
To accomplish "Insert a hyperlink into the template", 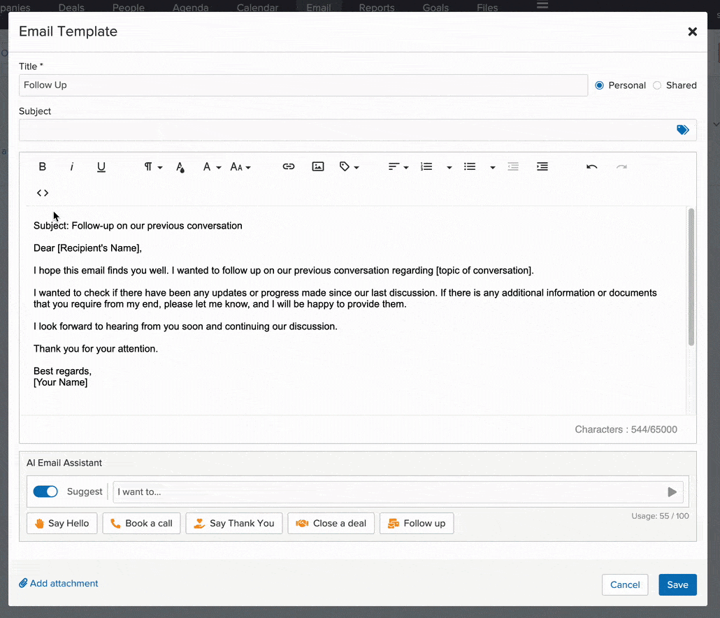I will 289,166.
